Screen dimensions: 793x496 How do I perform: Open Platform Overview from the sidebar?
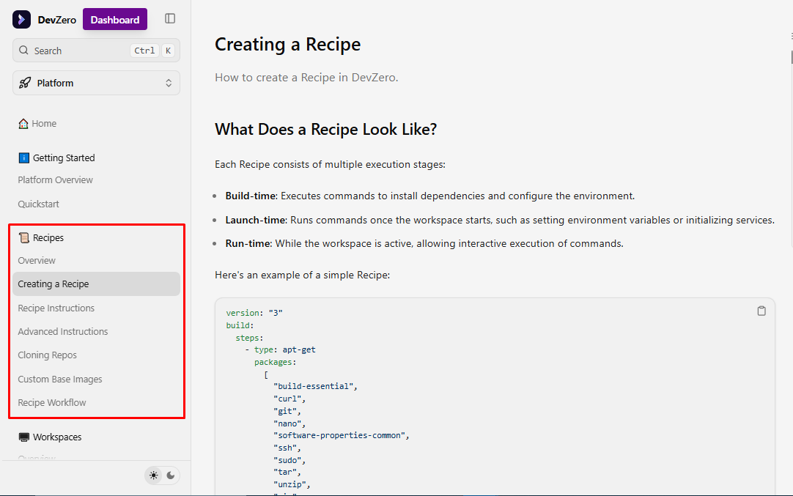55,179
